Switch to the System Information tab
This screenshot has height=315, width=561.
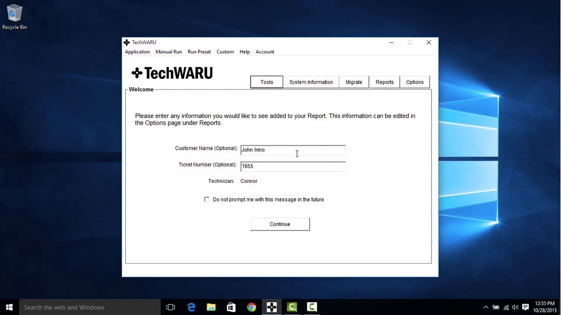click(x=311, y=82)
